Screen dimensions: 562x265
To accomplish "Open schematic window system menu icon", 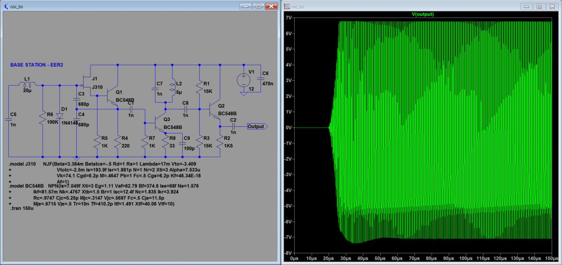I will [7, 7].
